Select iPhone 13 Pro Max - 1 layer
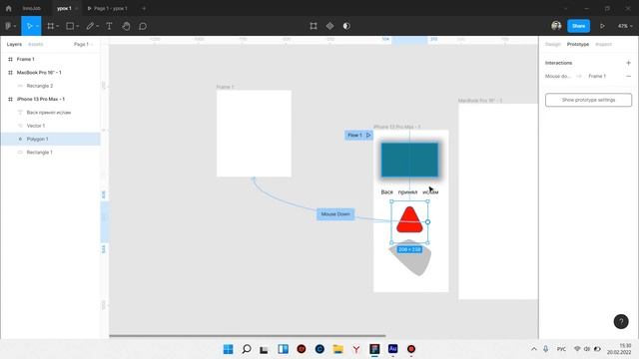The image size is (639, 359). coord(51,99)
